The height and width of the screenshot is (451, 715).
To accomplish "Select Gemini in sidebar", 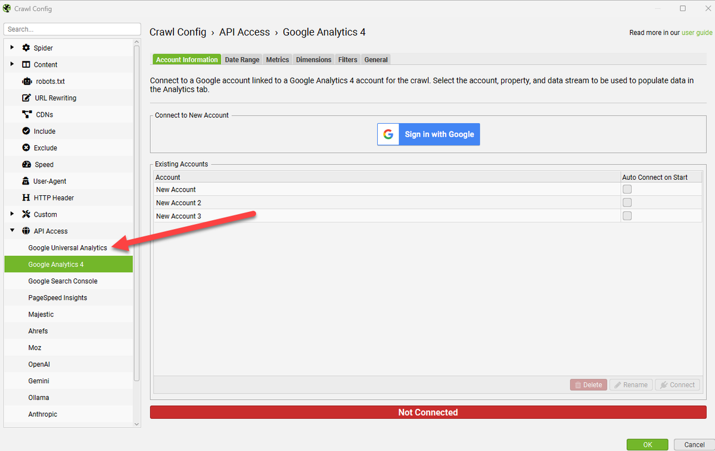I will 69,381.
